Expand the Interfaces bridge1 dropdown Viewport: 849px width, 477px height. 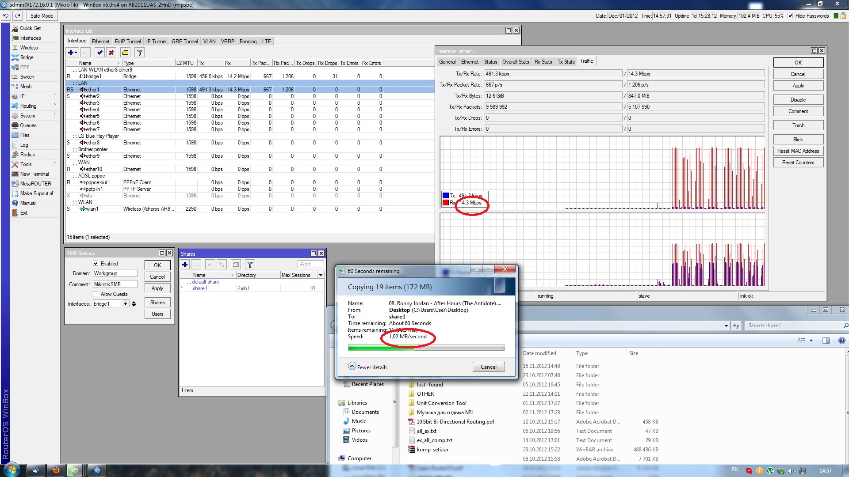pyautogui.click(x=126, y=304)
